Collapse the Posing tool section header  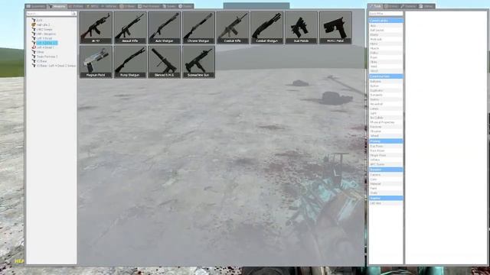coord(386,141)
